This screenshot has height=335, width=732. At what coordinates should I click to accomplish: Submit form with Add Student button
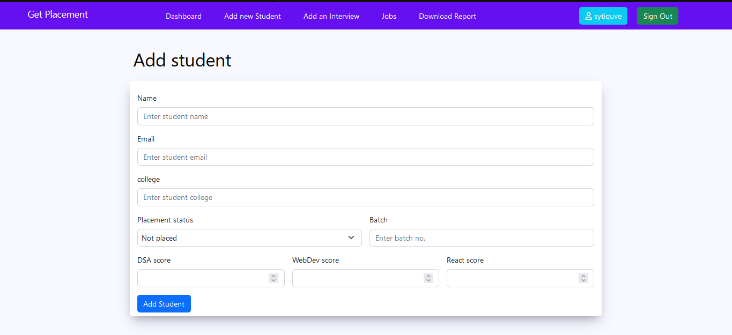click(x=164, y=303)
